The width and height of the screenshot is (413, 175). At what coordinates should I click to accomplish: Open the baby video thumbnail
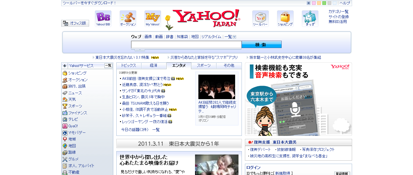217,165
